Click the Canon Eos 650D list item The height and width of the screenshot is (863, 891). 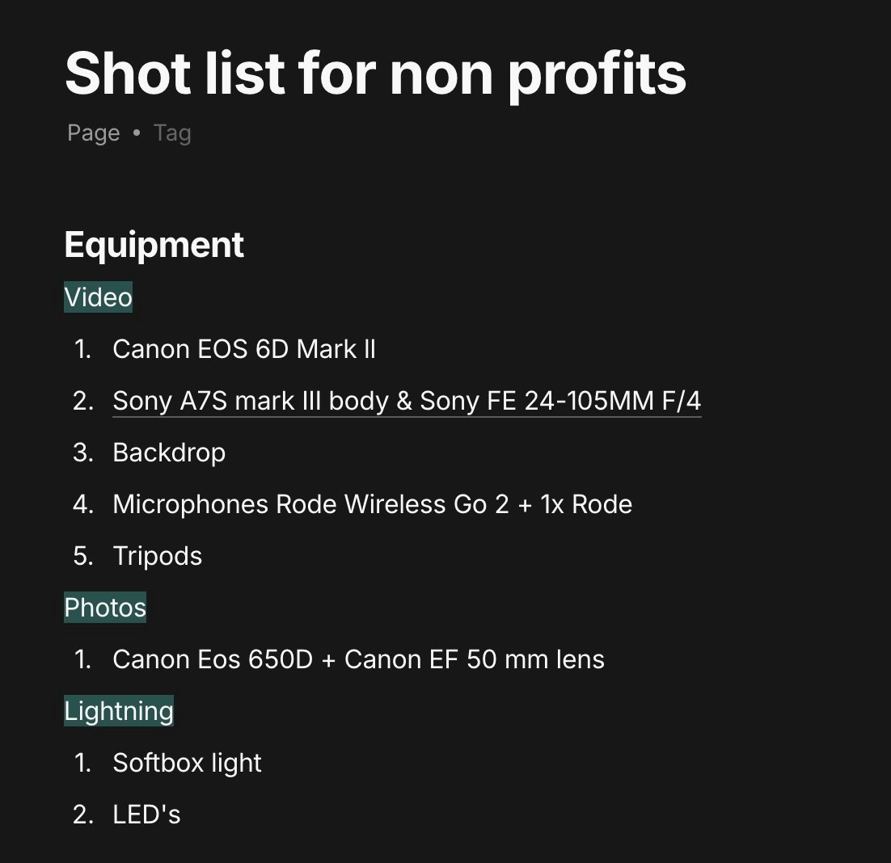click(x=358, y=659)
